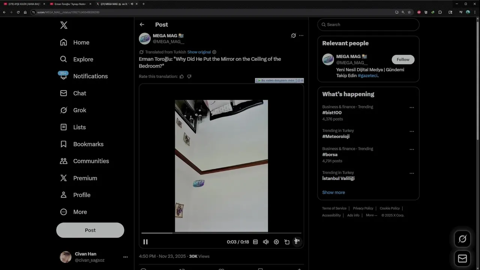
Task: Open the browser zoom icon in address bar
Action: coord(403,12)
